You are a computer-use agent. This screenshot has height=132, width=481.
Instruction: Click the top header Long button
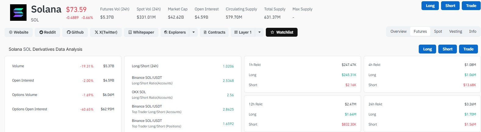(430, 6)
